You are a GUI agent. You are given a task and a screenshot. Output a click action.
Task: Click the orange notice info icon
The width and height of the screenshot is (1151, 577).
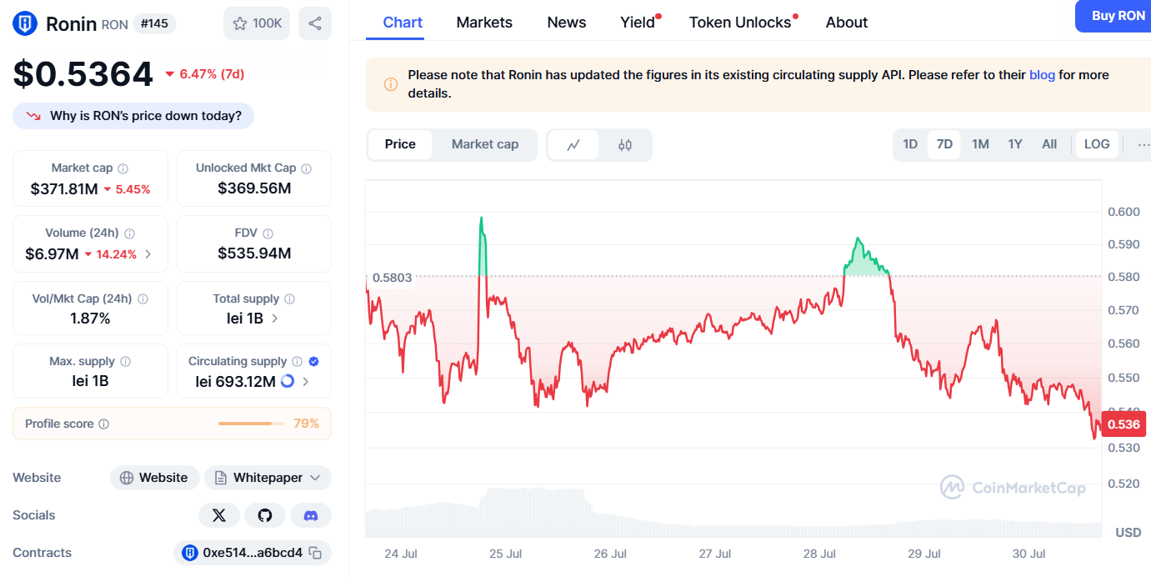[x=390, y=84]
